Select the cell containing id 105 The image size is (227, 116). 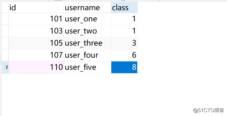point(36,43)
